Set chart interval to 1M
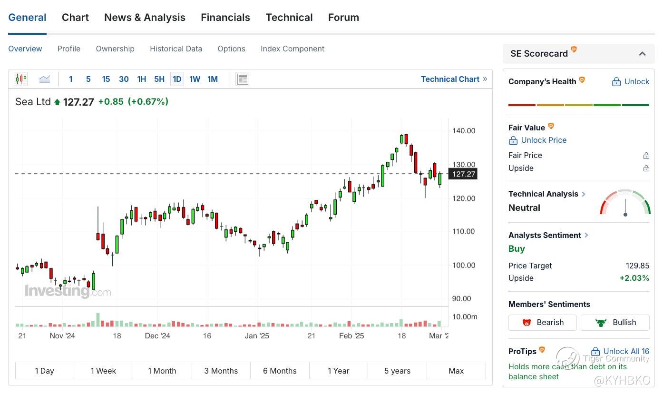The width and height of the screenshot is (663, 395). pos(213,79)
